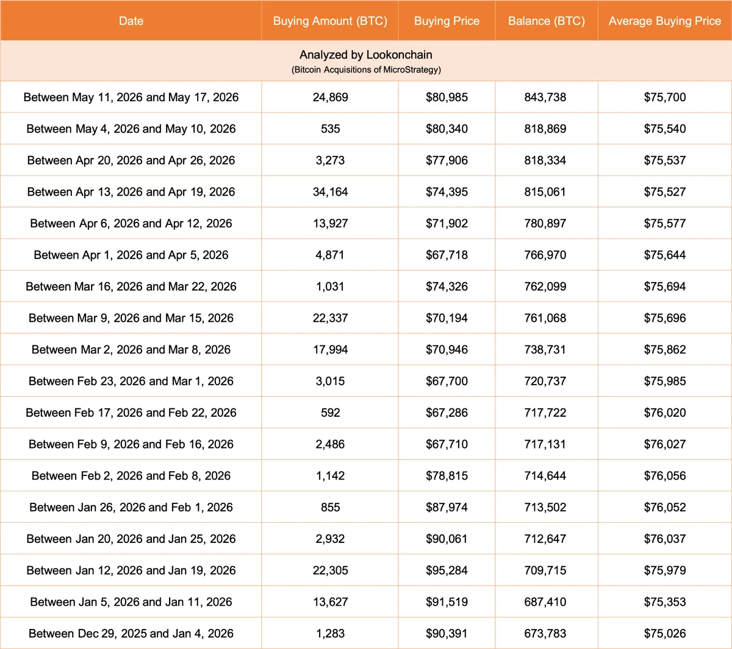
Task: Click the 22,337 buying amount cell
Action: coord(330,318)
